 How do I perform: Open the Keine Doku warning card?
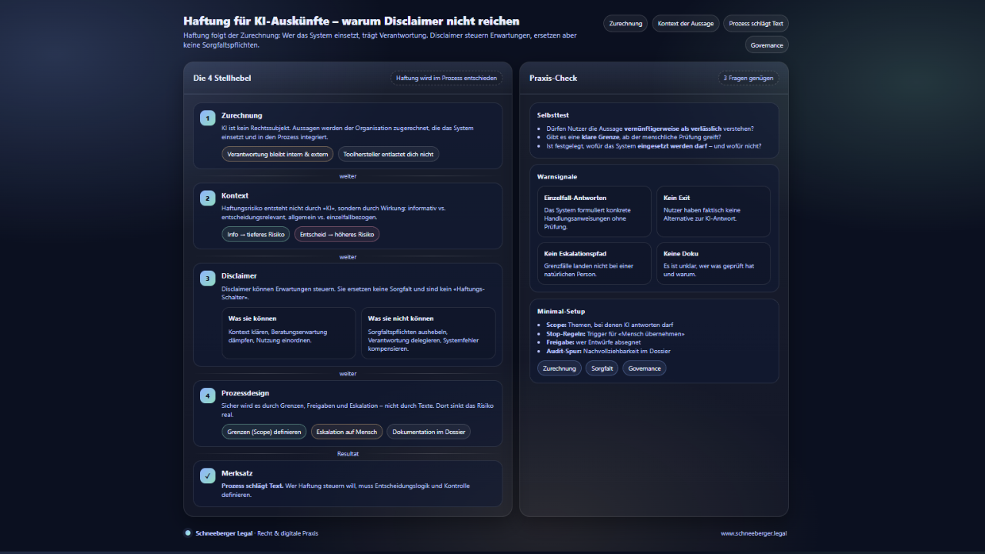tap(713, 263)
